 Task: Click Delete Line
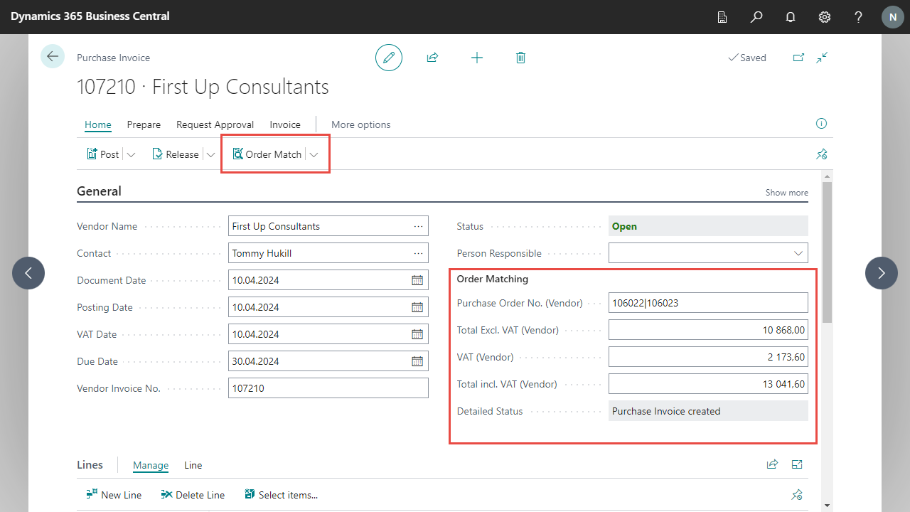[193, 495]
